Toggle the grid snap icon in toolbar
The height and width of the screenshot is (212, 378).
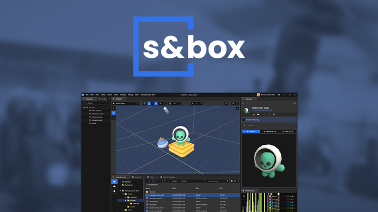point(170,104)
